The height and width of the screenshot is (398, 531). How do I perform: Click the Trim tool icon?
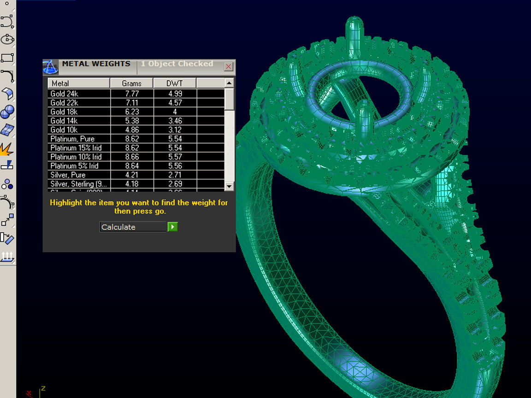[x=7, y=165]
